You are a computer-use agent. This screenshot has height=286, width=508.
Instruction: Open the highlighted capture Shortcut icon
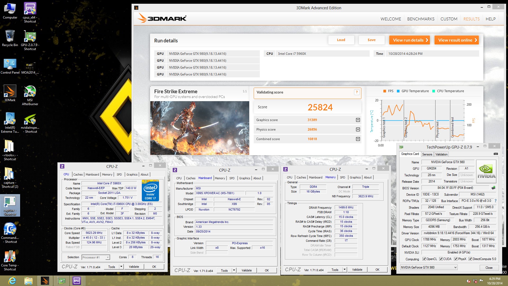click(10, 205)
